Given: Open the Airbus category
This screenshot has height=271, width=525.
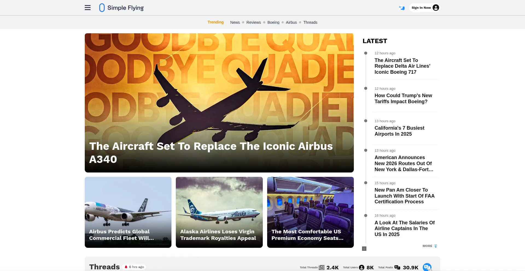Looking at the screenshot, I should [291, 22].
